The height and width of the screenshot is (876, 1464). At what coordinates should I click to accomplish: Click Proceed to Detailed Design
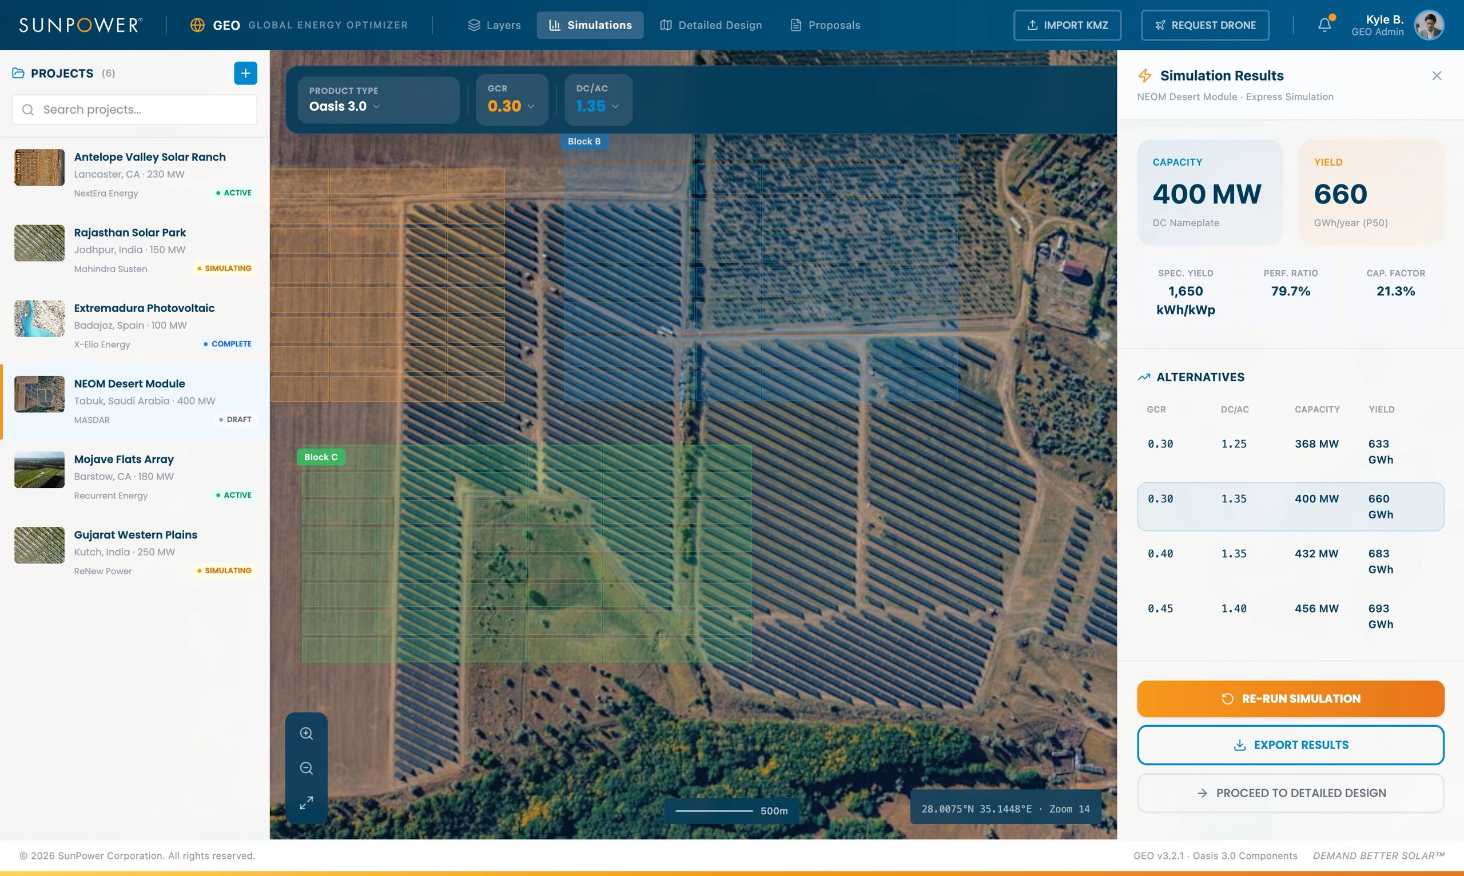coord(1290,793)
